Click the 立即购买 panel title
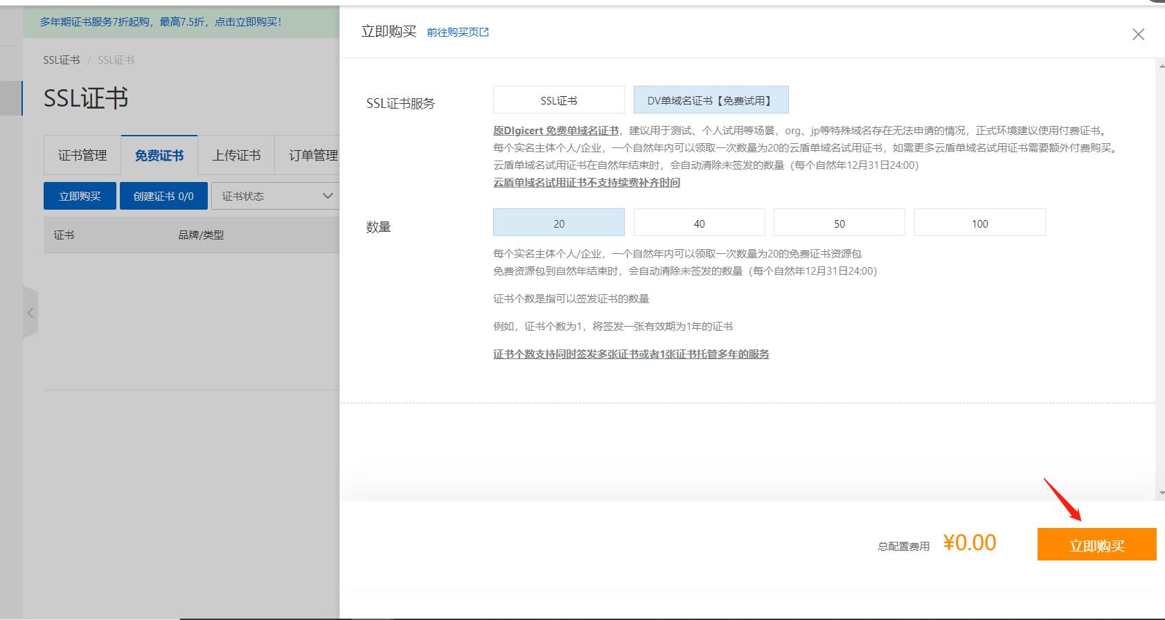 389,32
